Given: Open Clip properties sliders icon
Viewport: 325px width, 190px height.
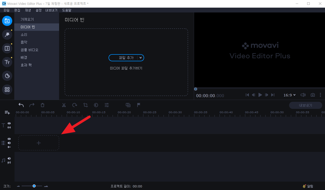Looking at the screenshot, I should tap(107, 105).
